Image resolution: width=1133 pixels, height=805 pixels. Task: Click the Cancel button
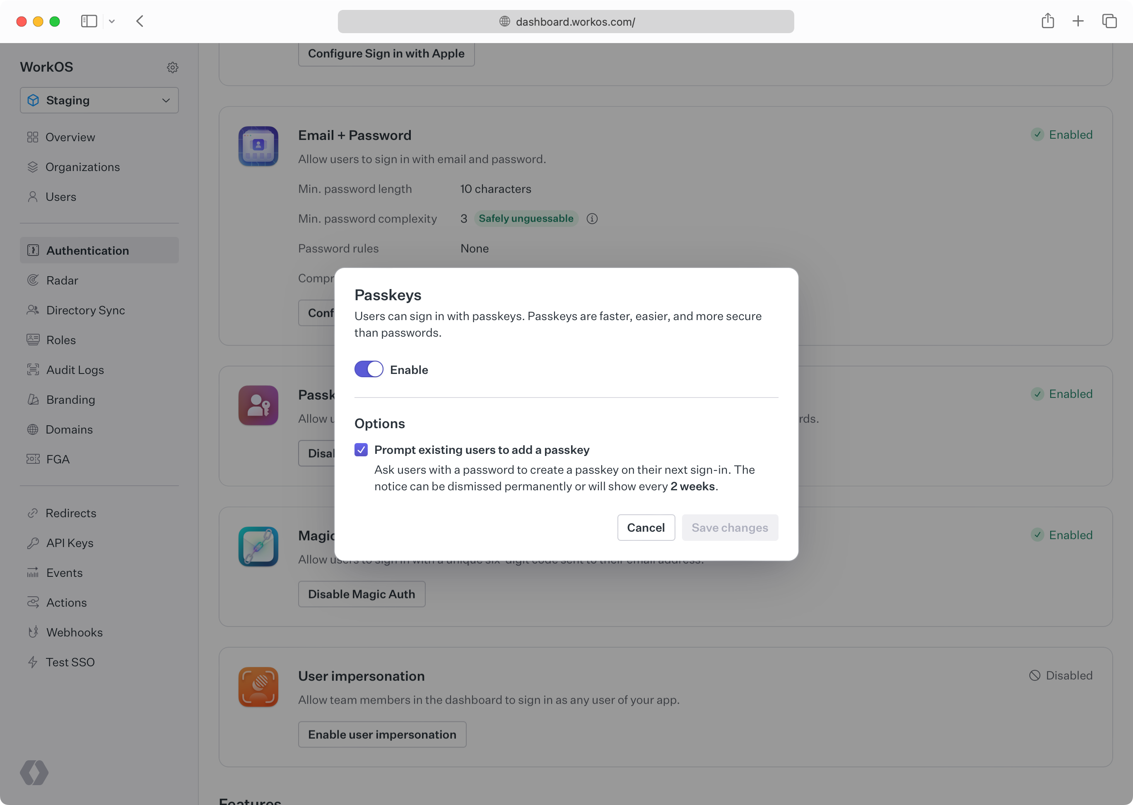click(646, 527)
